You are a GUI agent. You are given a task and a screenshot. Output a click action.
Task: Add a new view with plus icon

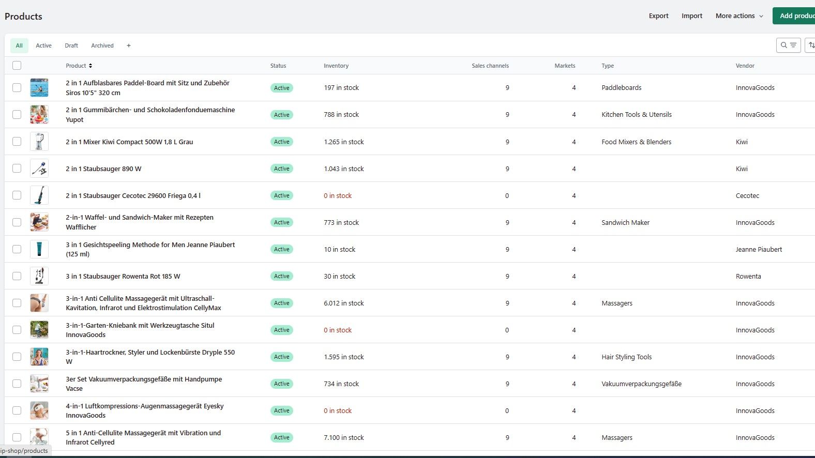point(129,45)
